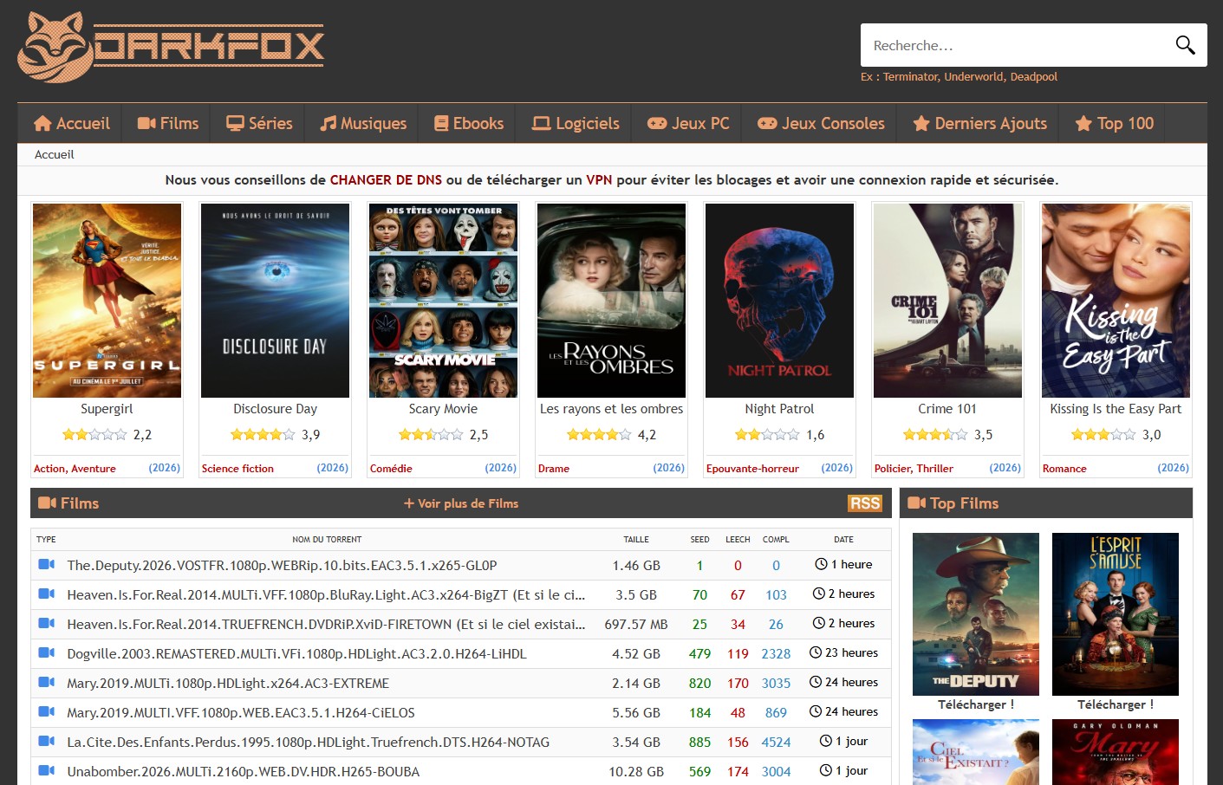This screenshot has width=1223, height=785.
Task: Click Télécharger under L'Esprit S'amuse poster
Action: pos(1116,704)
